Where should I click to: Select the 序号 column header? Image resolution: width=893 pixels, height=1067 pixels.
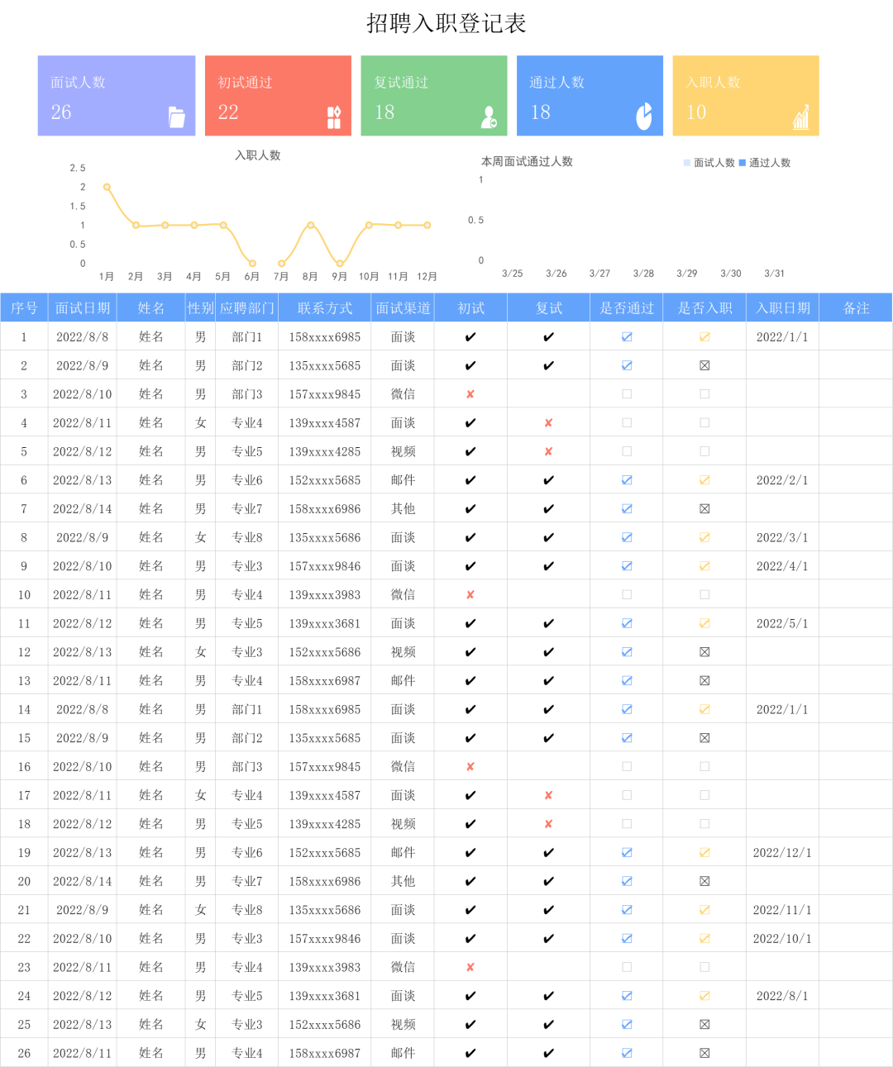(x=24, y=307)
